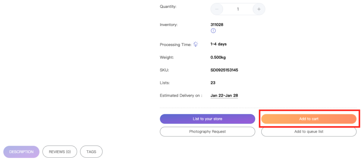
Task: Click List to your store button
Action: click(x=207, y=119)
